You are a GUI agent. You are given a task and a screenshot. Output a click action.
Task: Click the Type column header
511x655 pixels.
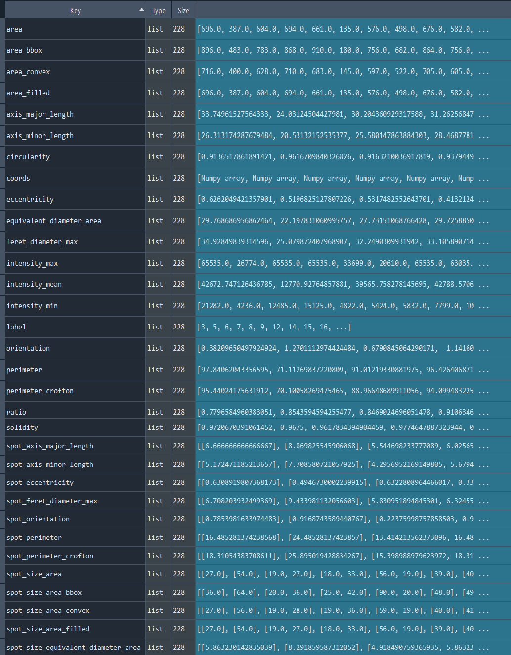point(159,11)
